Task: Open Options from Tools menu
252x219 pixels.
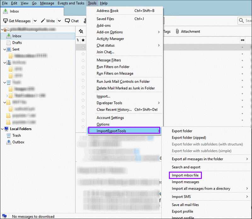Action: tap(125, 124)
